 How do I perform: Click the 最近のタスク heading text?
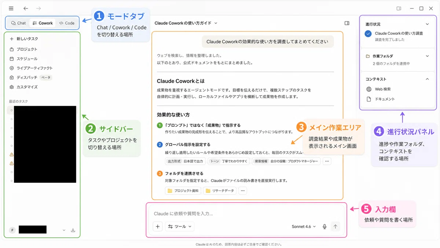coord(18,101)
